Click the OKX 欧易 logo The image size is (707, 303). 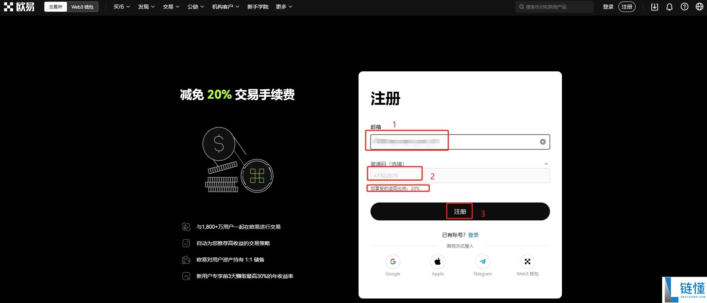pyautogui.click(x=19, y=7)
